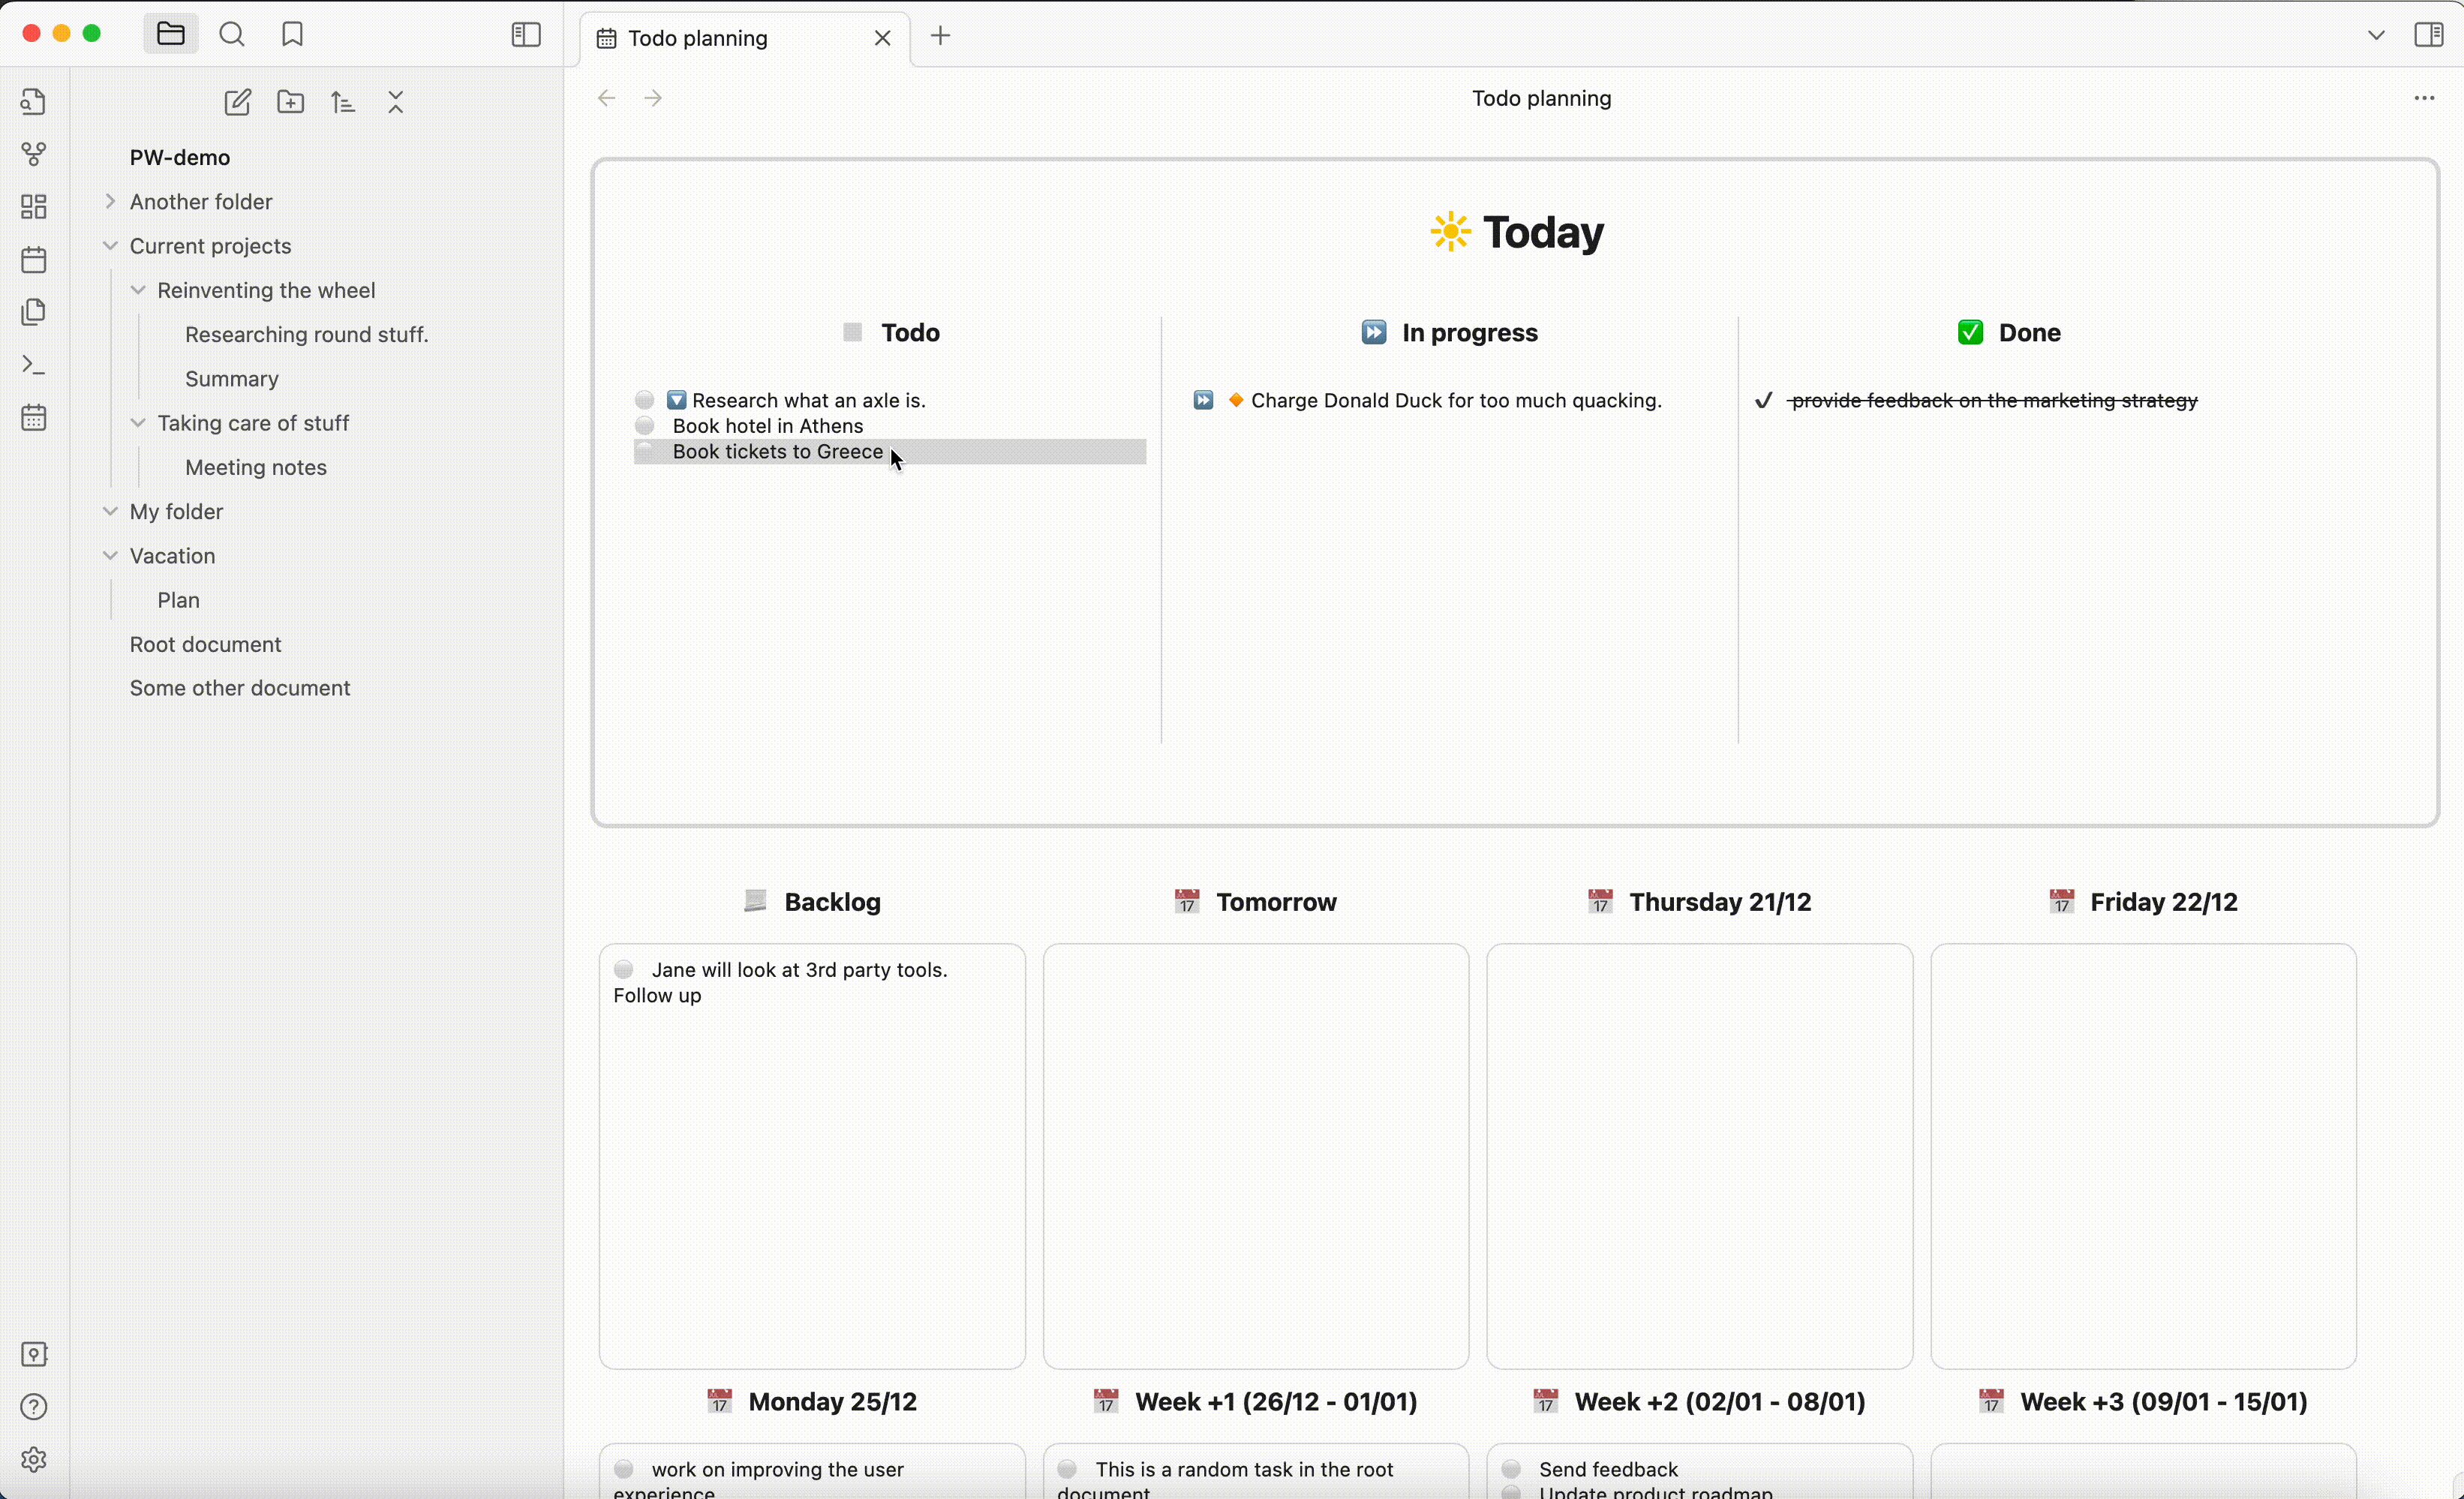Click the new folder icon
The width and height of the screenshot is (2464, 1499).
[x=290, y=102]
